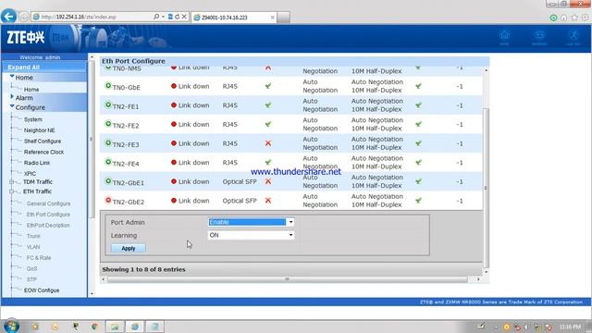592x333 pixels.
Task: Click the red X mark in the TN2-GbE1 row
Action: [x=268, y=181]
